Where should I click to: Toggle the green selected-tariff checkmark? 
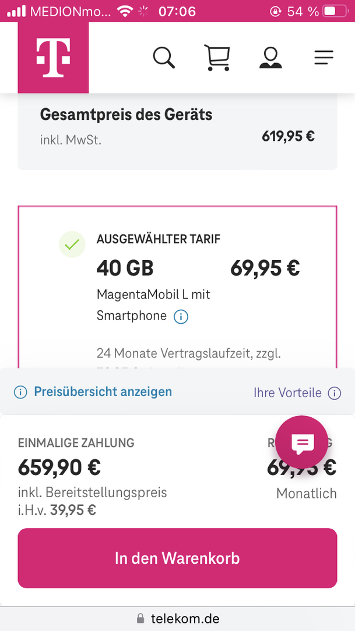72,245
